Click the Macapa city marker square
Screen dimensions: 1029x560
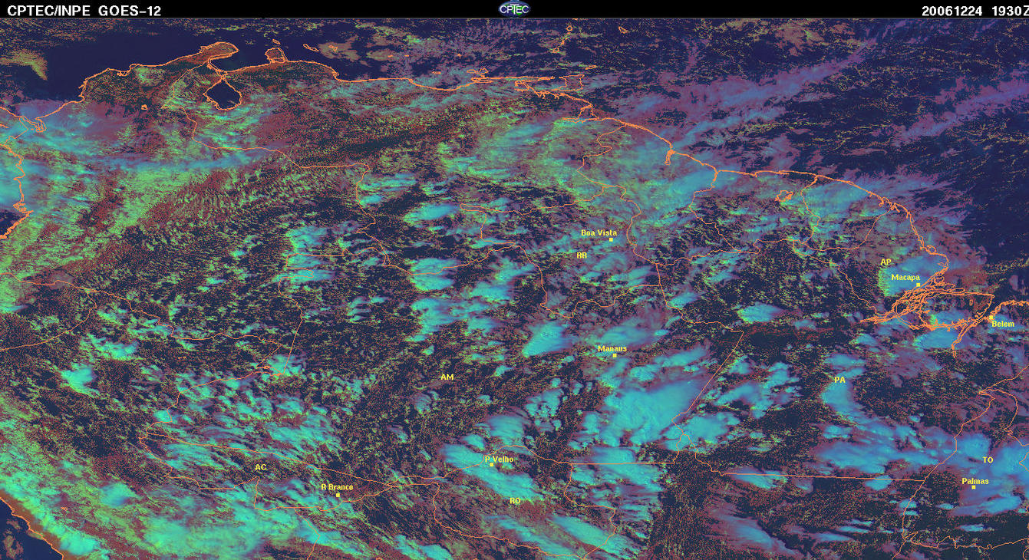[x=918, y=285]
